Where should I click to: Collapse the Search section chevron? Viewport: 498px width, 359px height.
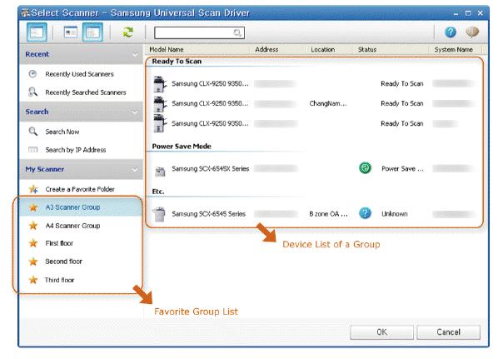tap(135, 112)
